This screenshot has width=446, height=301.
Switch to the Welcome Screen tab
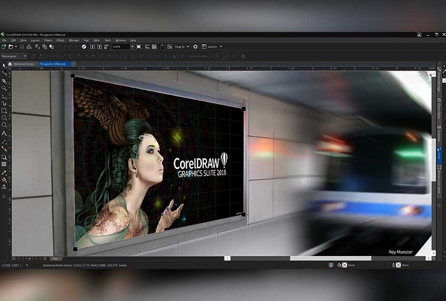pyautogui.click(x=24, y=64)
